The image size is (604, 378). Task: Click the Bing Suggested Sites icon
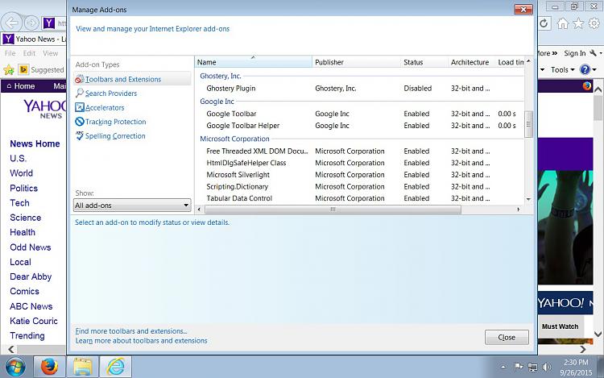(x=23, y=69)
